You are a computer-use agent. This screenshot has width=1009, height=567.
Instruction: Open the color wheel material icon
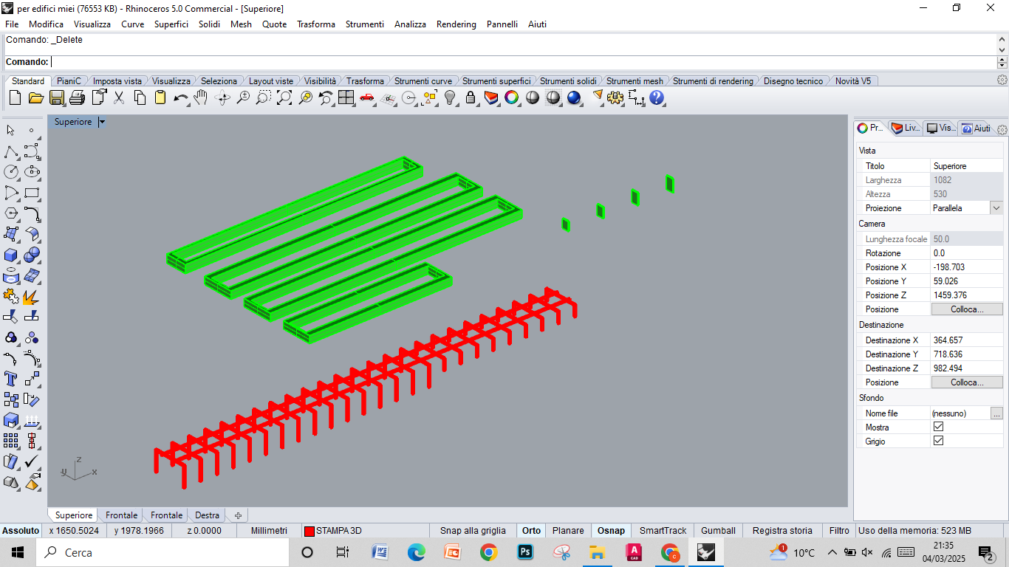click(x=512, y=97)
